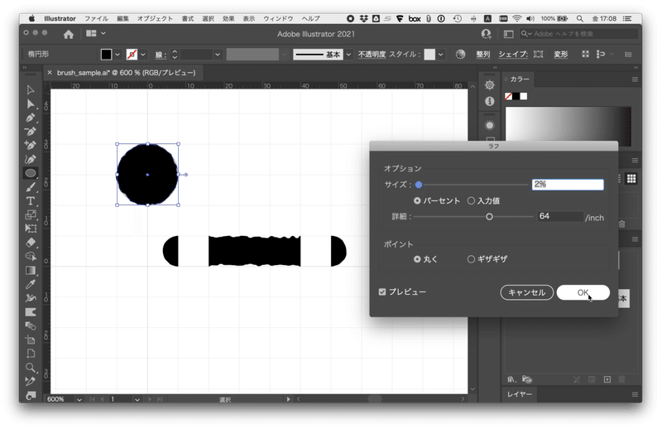Open the Properties gear panel icon
This screenshot has height=429, width=662.
(x=489, y=85)
